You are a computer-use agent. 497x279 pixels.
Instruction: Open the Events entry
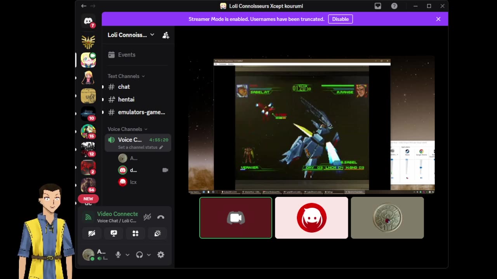[x=137, y=55]
